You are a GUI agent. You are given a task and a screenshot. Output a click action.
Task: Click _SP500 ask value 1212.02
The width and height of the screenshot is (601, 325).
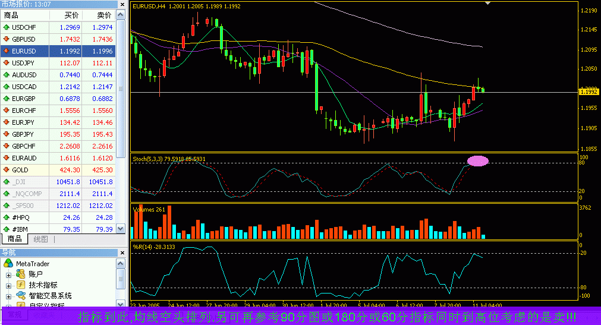[99, 206]
